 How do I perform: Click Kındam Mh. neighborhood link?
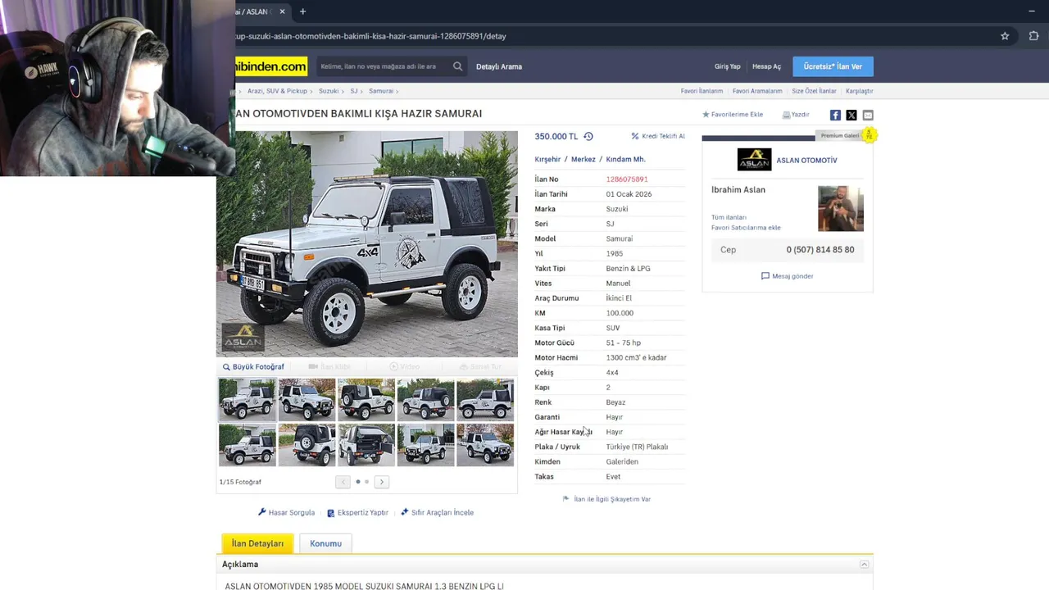click(x=625, y=159)
